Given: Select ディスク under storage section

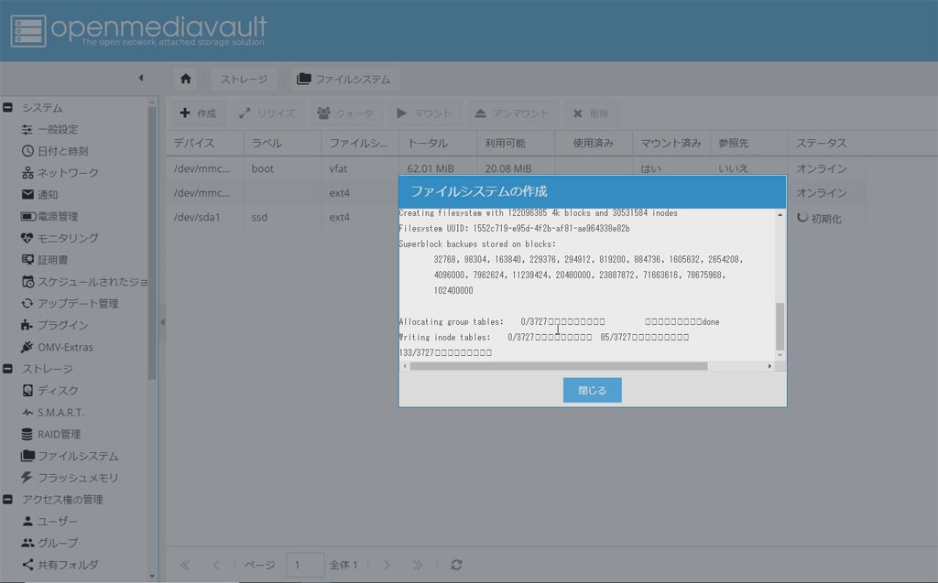Looking at the screenshot, I should [x=57, y=391].
